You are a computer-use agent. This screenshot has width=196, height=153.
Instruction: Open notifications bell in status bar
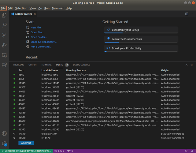coord(192,151)
